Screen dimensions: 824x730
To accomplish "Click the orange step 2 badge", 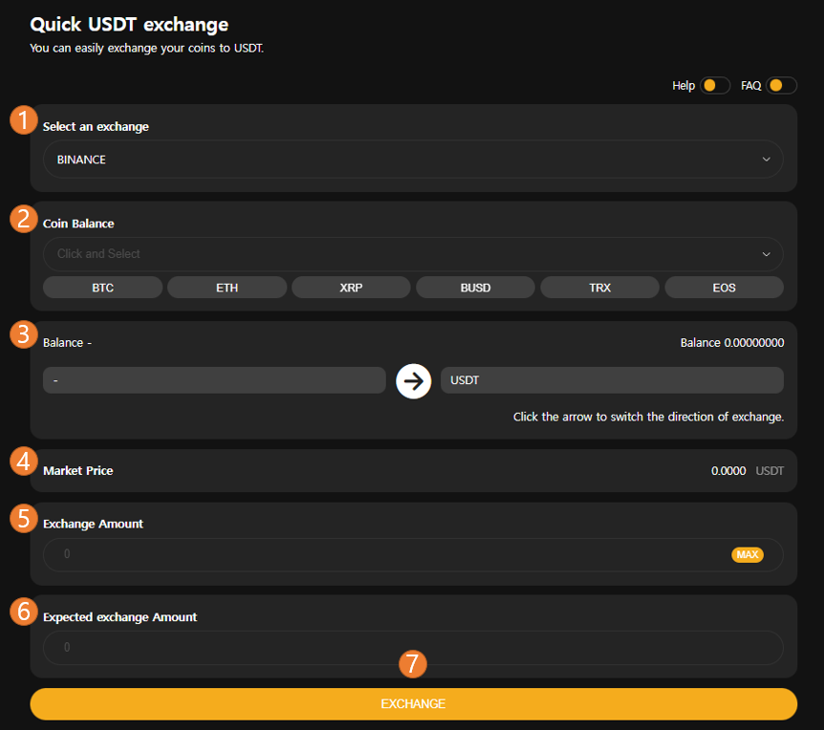I will tap(24, 218).
